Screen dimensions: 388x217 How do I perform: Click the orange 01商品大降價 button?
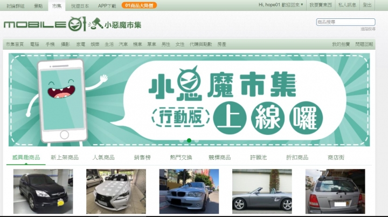[140, 5]
